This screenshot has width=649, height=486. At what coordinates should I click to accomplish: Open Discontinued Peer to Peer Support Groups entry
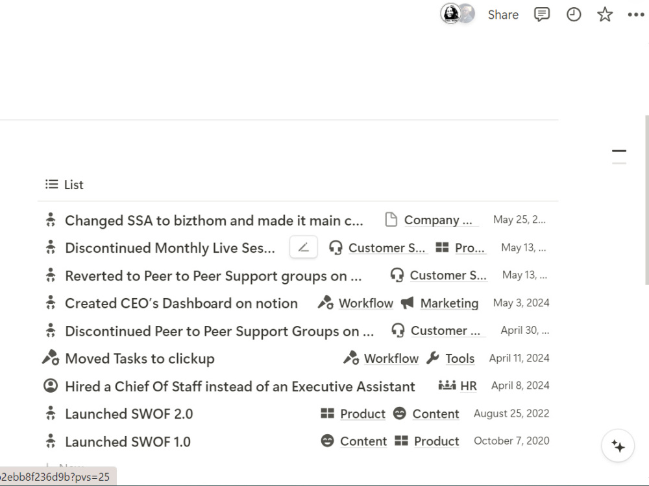tap(219, 331)
